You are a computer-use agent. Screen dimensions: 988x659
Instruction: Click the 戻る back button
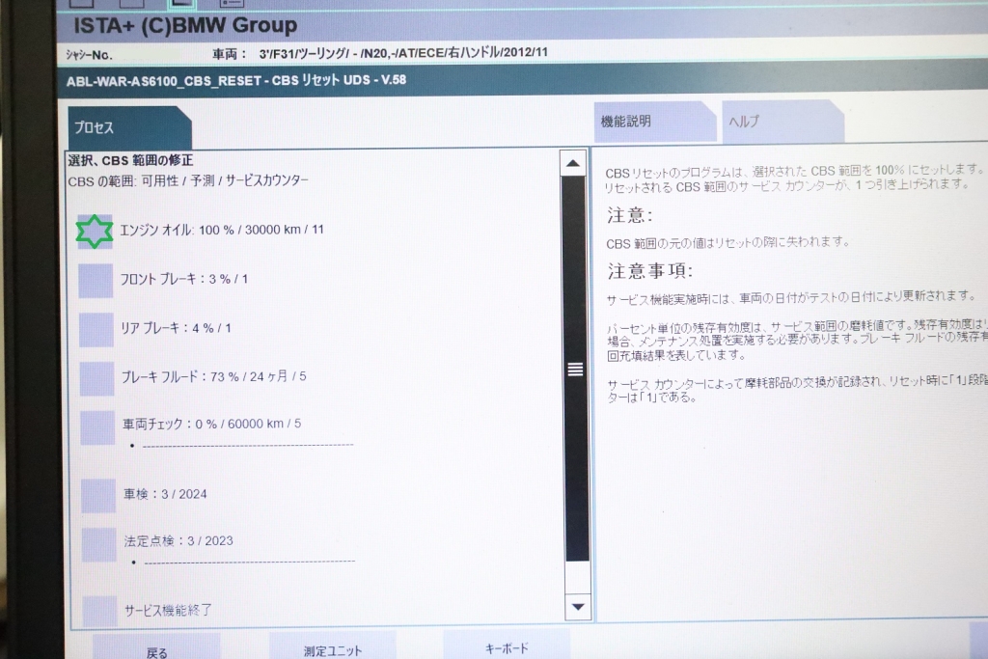coord(157,648)
